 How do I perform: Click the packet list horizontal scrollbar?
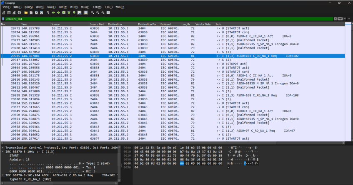[173, 143]
